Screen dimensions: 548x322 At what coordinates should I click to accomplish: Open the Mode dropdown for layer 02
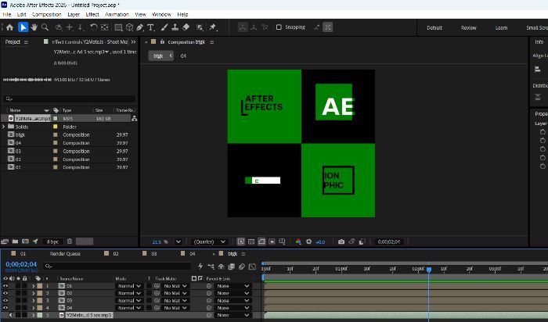coord(128,293)
